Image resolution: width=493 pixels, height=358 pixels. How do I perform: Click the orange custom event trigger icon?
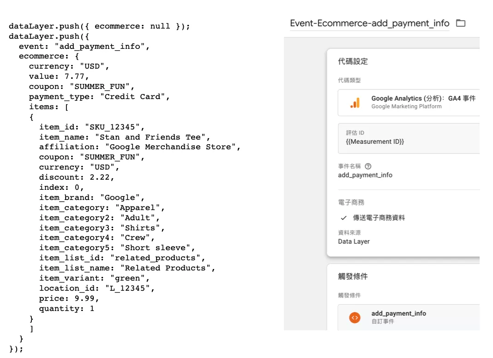(355, 317)
